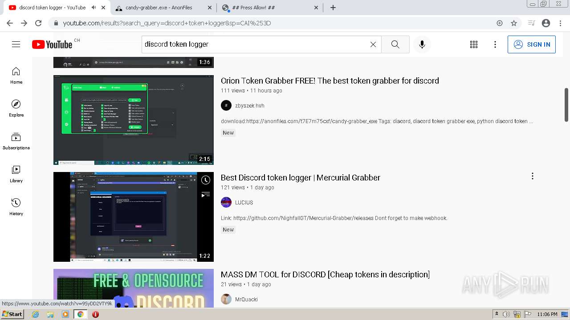Click Mercurial video description link text
570x320 pixels.
coord(334,218)
